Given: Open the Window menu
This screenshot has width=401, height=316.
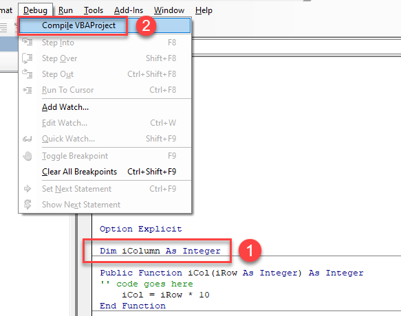Looking at the screenshot, I should [x=169, y=10].
